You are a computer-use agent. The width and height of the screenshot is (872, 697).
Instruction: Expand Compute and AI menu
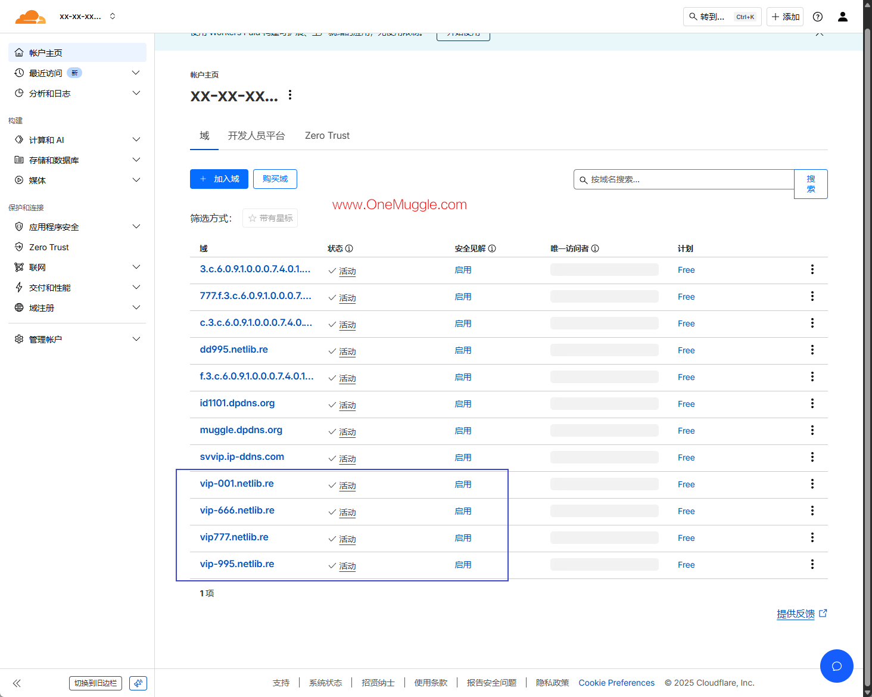coord(136,139)
